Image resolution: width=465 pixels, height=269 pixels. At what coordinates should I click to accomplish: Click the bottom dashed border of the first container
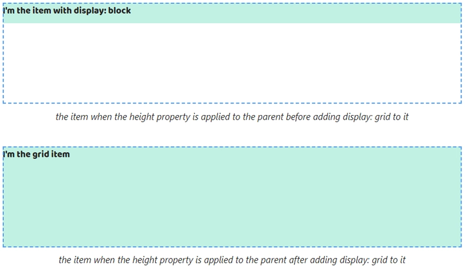pyautogui.click(x=232, y=103)
